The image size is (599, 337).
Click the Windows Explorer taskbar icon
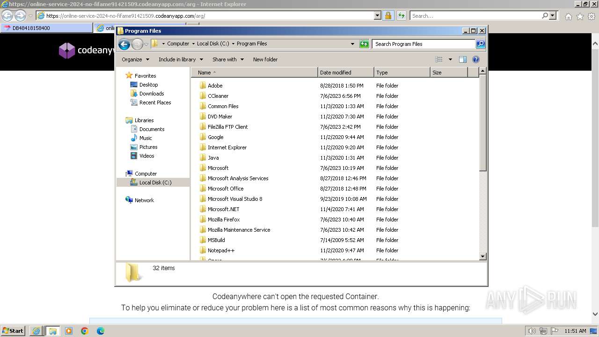[52, 331]
